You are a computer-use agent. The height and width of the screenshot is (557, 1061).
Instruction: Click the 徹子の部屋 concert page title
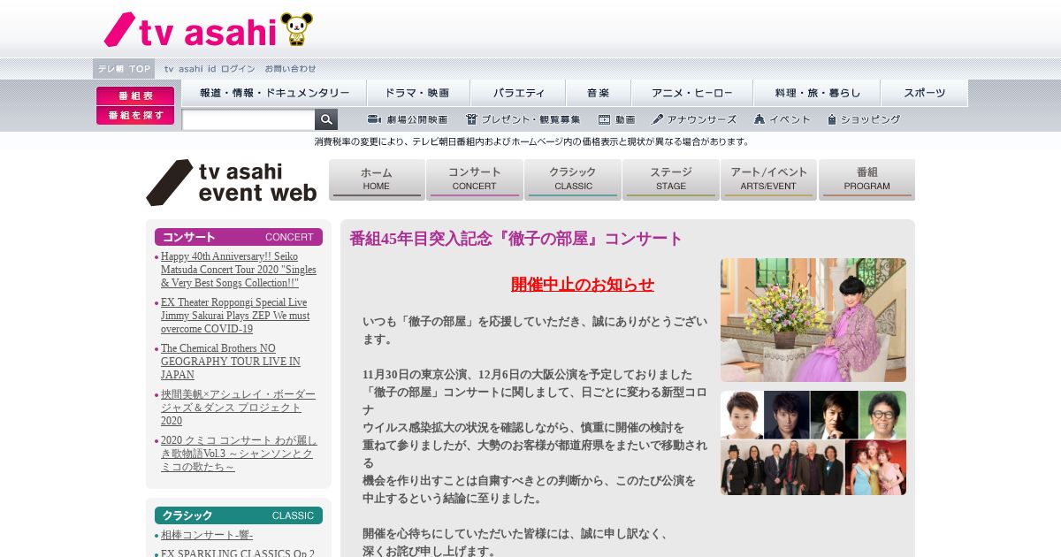tap(516, 239)
